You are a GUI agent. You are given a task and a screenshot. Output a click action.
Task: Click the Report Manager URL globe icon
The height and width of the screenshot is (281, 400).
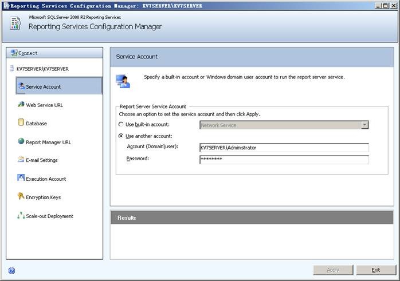click(x=21, y=141)
